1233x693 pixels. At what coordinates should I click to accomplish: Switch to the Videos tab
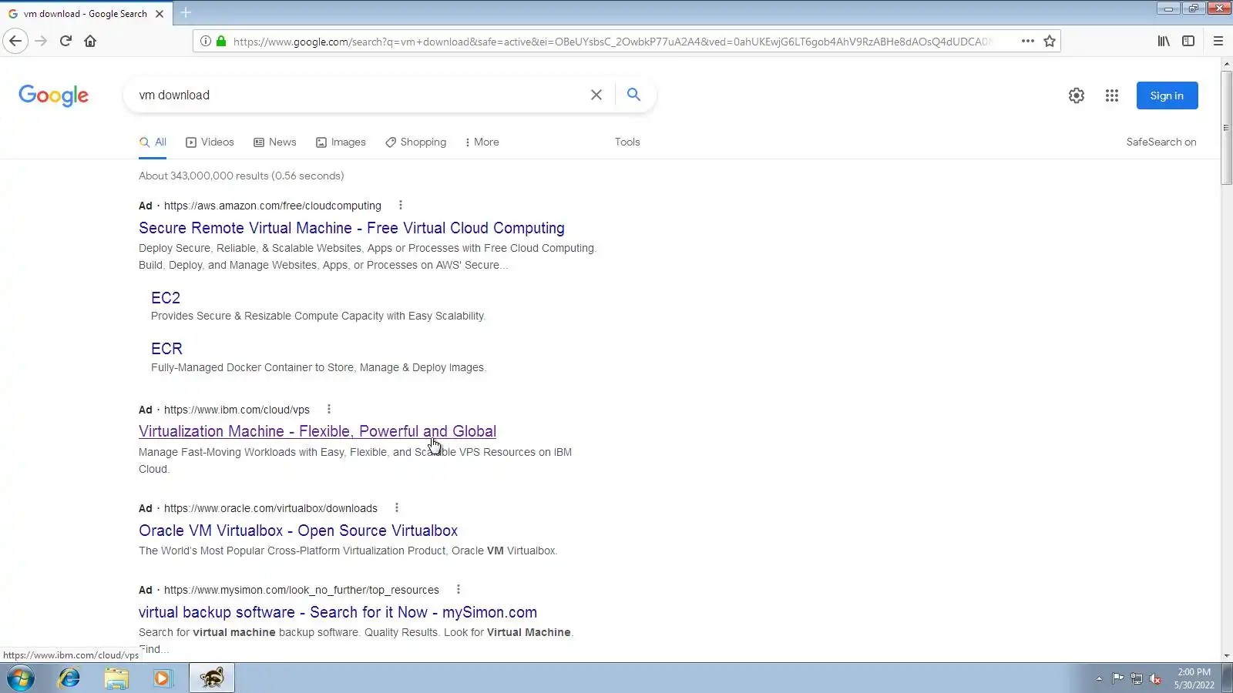tap(210, 142)
